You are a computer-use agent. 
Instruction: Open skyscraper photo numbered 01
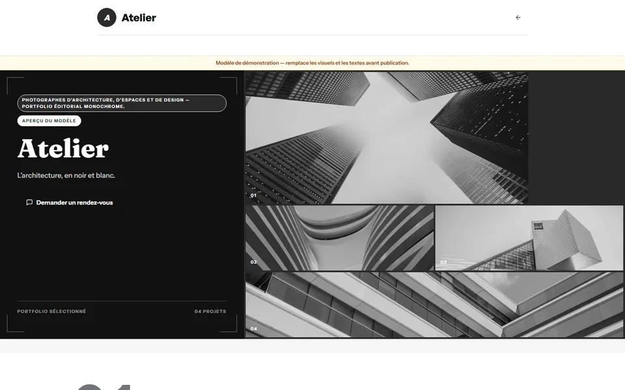[387, 138]
